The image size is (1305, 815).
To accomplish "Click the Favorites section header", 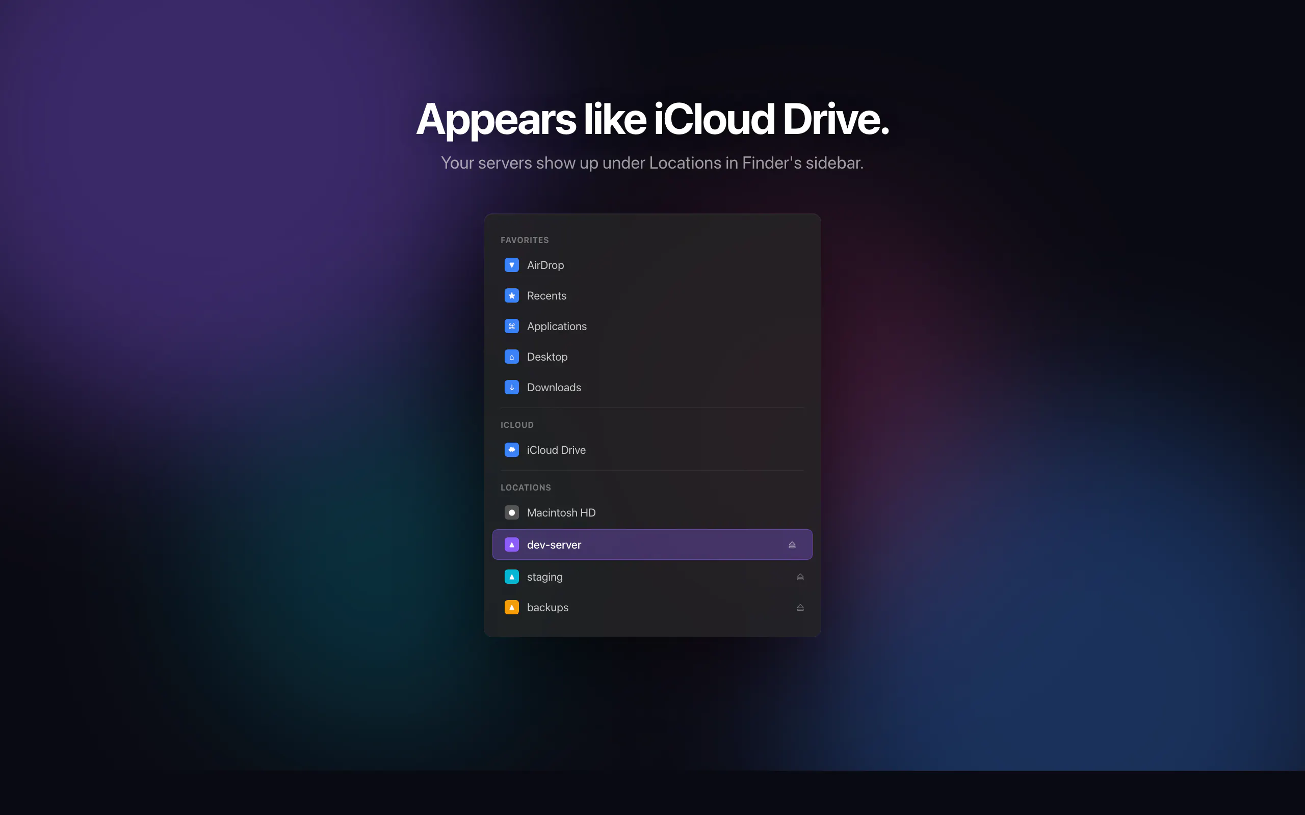I will point(524,240).
